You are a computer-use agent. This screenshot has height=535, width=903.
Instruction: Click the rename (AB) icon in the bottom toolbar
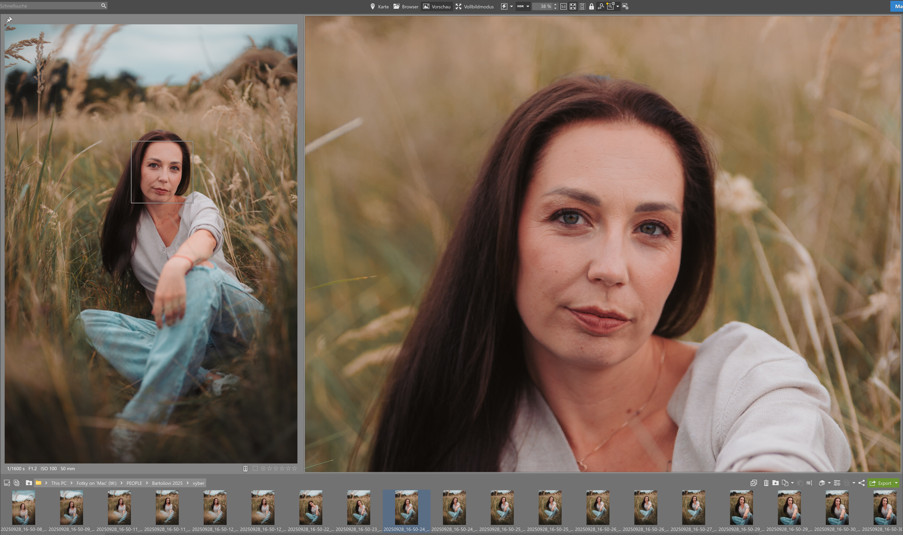click(809, 483)
